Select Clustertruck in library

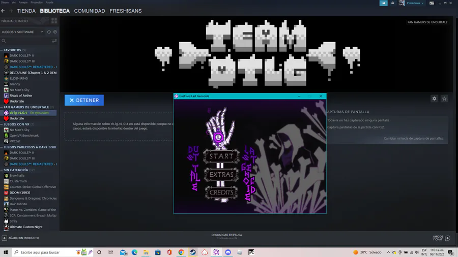pyautogui.click(x=18, y=181)
